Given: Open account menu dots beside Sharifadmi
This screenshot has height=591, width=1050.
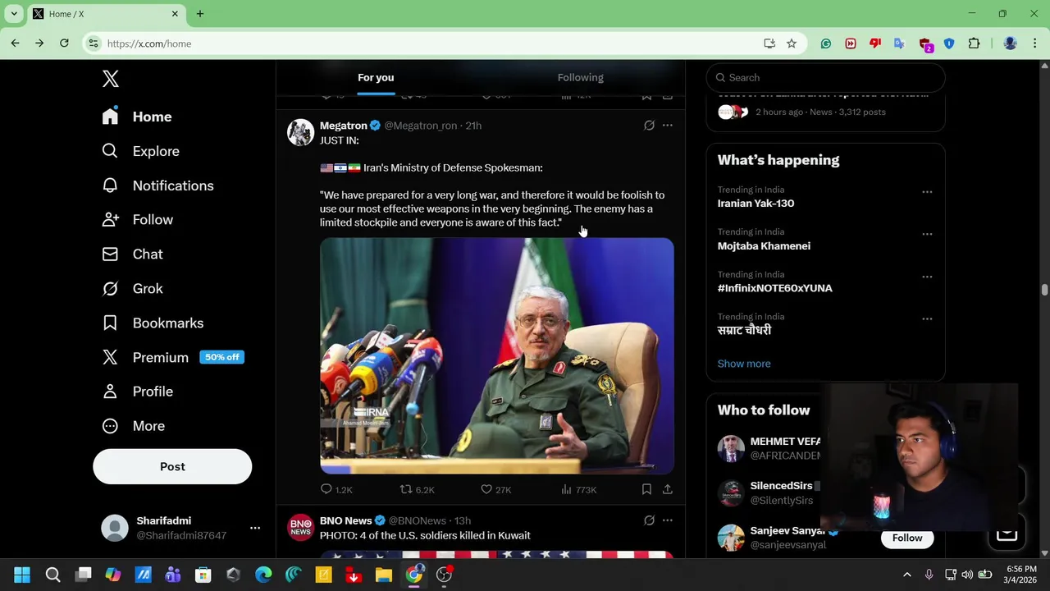Looking at the screenshot, I should (255, 528).
